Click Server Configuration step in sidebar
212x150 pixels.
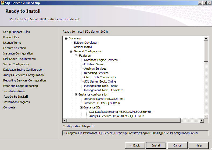click(17, 64)
